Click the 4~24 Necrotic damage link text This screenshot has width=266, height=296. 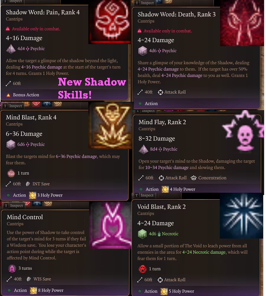(x=204, y=252)
